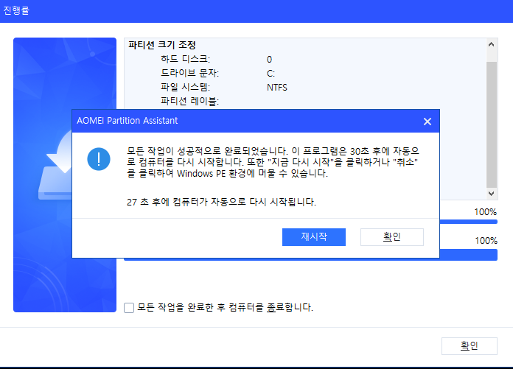Click the disk illustration in the left panel

pyautogui.click(x=55, y=165)
